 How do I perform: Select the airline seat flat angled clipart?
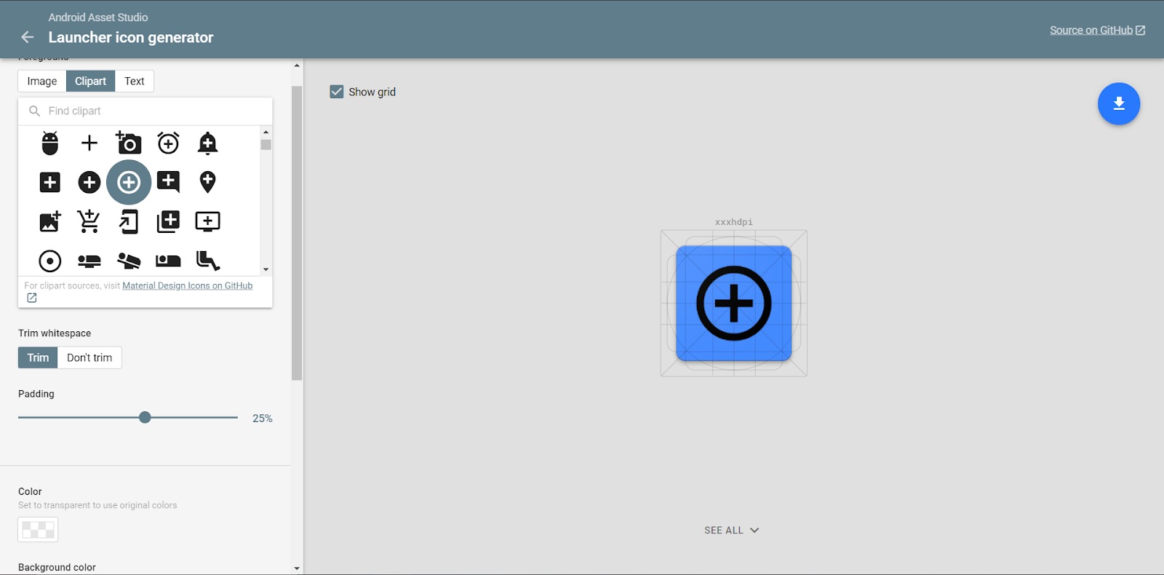129,261
